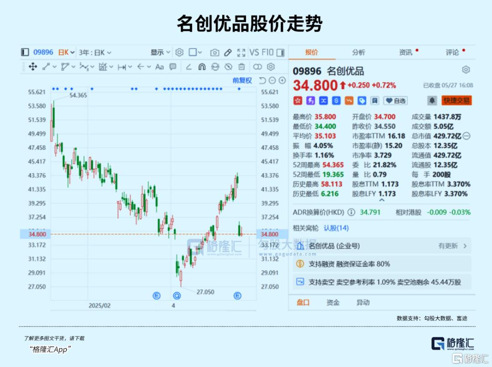
Task: Toggle magnet snap mode
Action: tap(202, 67)
